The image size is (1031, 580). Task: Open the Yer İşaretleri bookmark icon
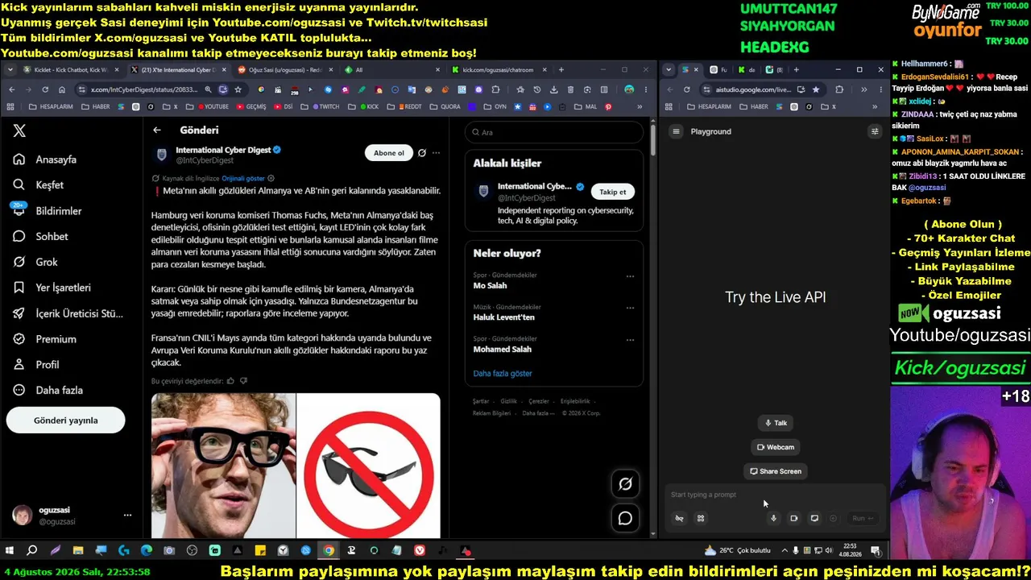[19, 288]
